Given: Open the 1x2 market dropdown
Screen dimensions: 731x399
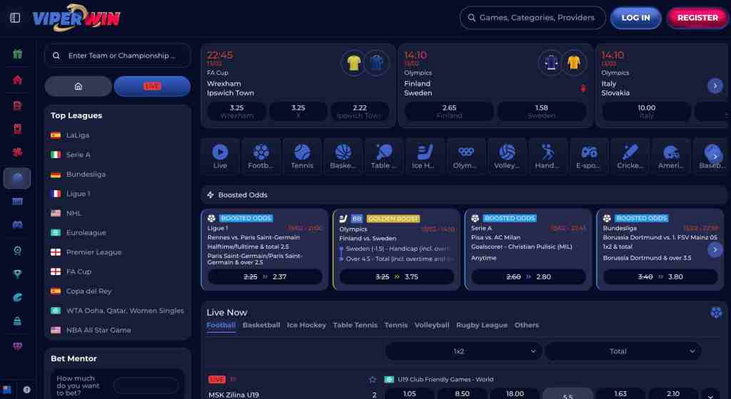Looking at the screenshot, I should point(464,351).
